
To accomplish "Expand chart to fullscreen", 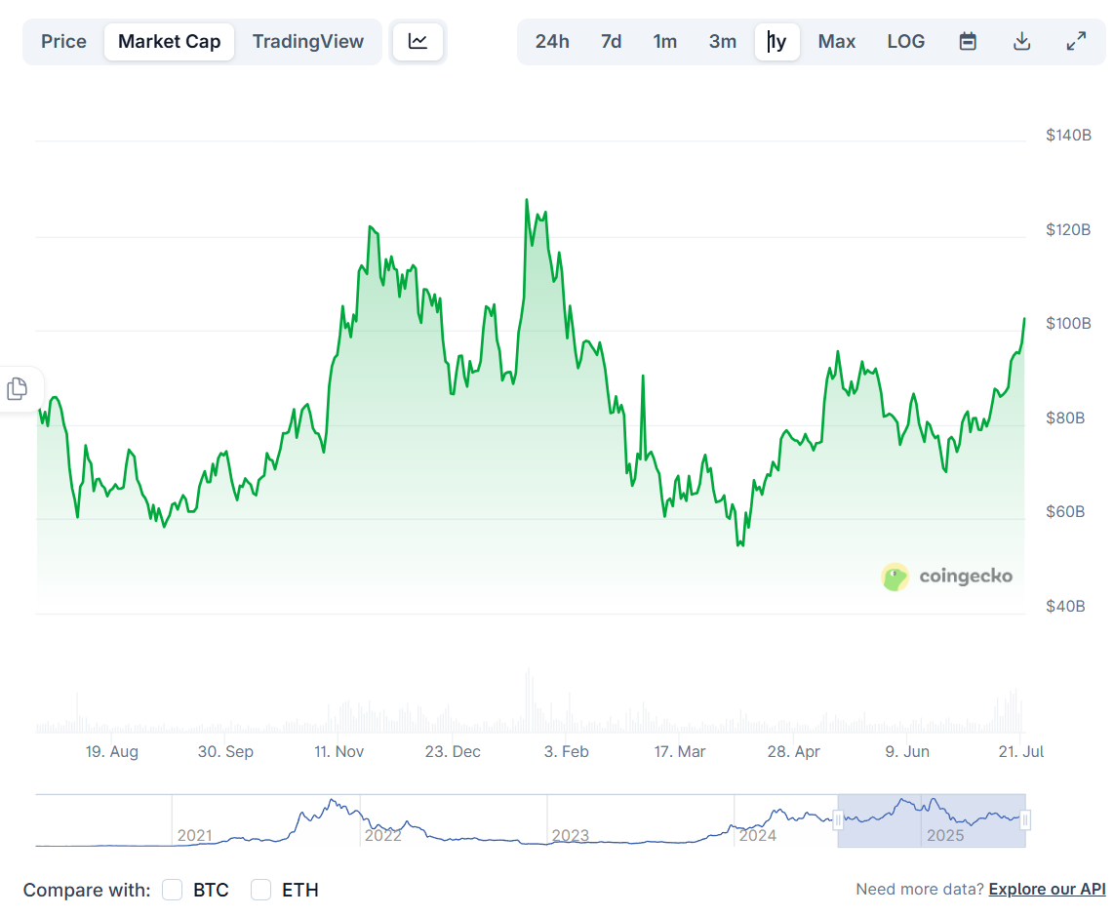I will [x=1076, y=42].
